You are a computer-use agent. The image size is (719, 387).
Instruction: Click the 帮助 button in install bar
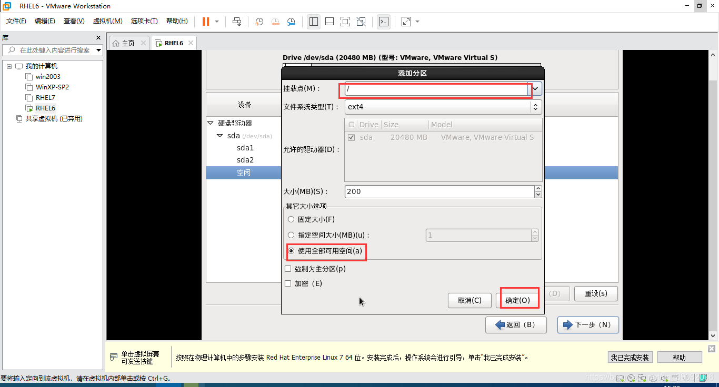[x=680, y=358]
